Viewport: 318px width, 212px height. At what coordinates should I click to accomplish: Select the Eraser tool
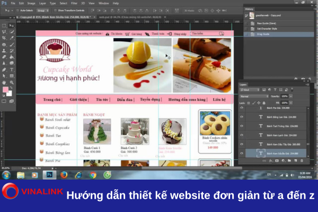pyautogui.click(x=4, y=57)
